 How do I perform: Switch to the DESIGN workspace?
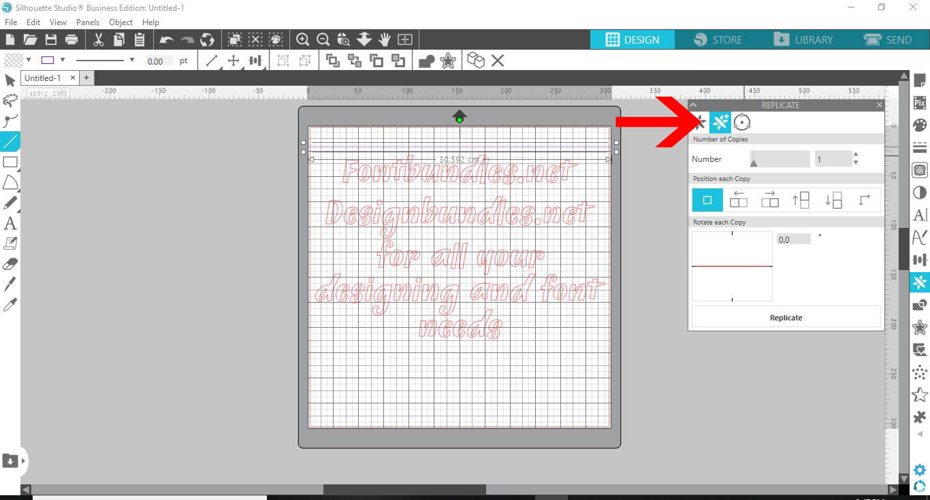pyautogui.click(x=632, y=39)
